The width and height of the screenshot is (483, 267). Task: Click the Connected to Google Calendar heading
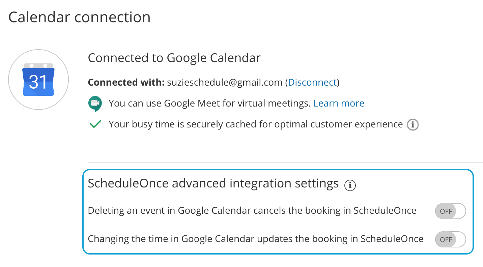pyautogui.click(x=174, y=58)
